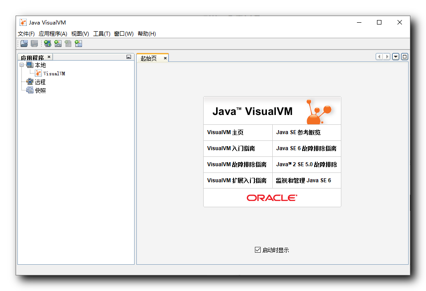Open the 帮助(H) menu
The image size is (426, 291).
click(x=147, y=34)
